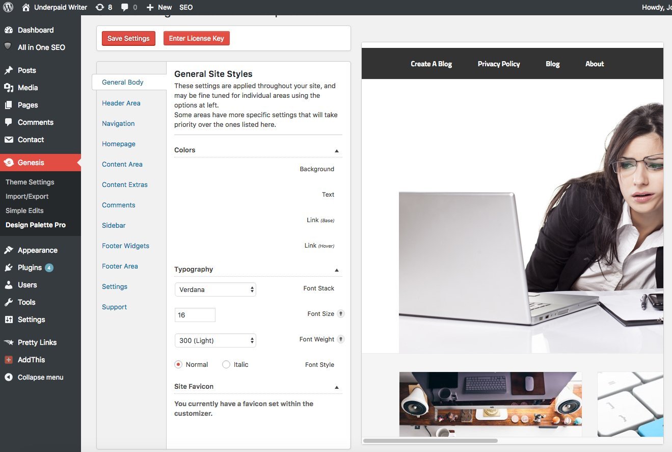
Task: Switch to the Navigation tab
Action: pos(118,123)
